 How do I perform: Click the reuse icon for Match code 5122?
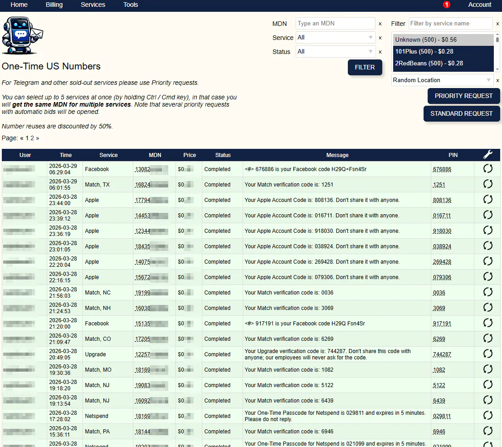tap(487, 384)
